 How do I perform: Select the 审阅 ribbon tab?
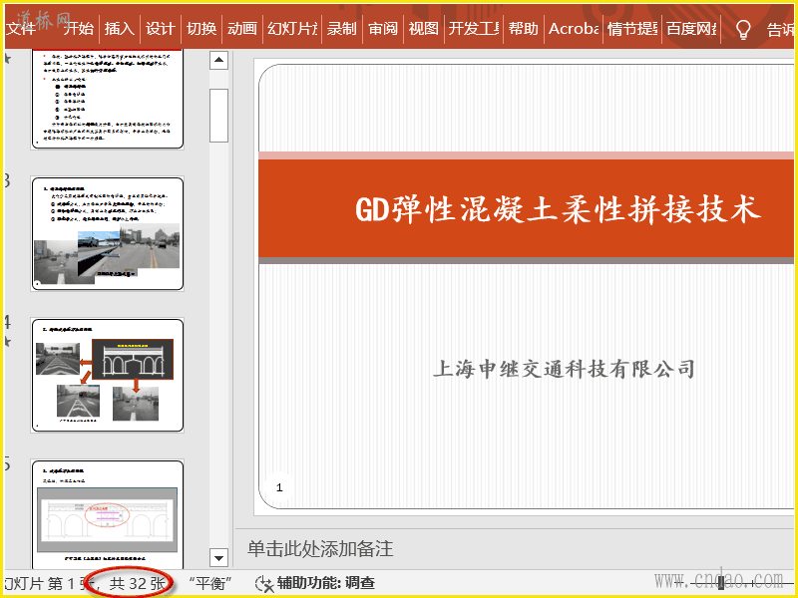(x=383, y=29)
